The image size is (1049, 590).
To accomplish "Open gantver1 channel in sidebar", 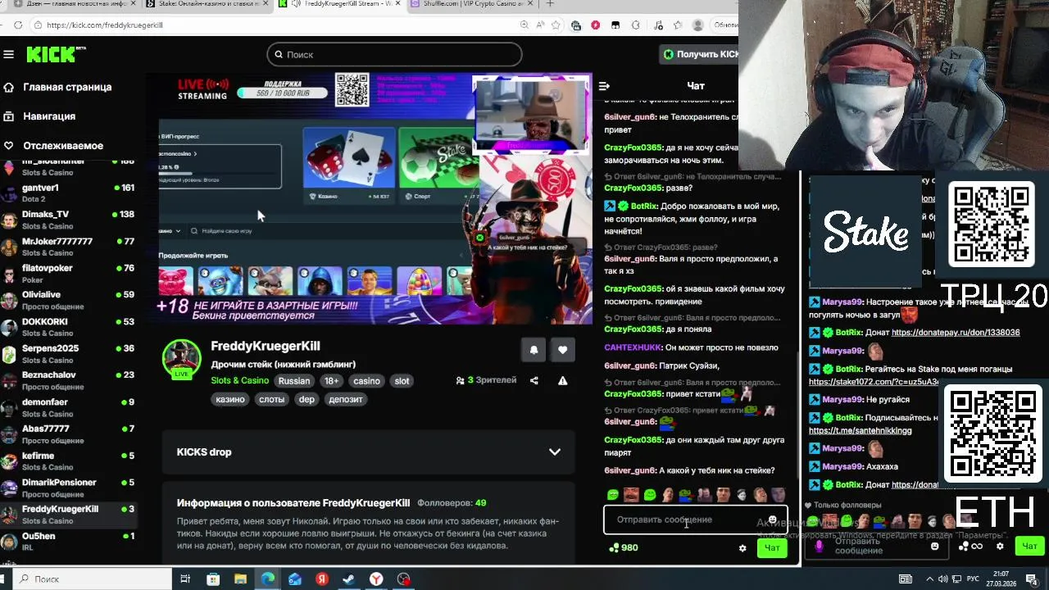I will click(x=68, y=193).
